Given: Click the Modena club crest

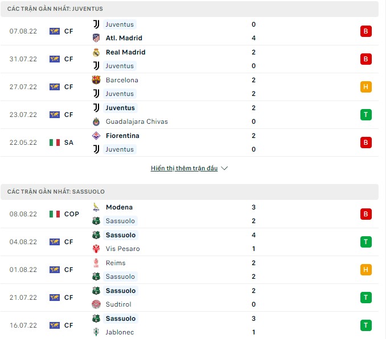Looking at the screenshot, I should [96, 207].
